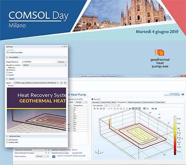
Task: Enable the macOS platform checkbox
Action: coord(7,75)
